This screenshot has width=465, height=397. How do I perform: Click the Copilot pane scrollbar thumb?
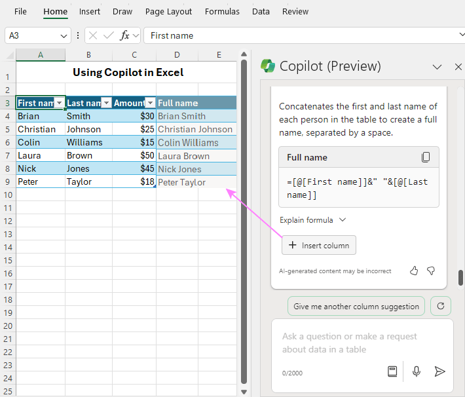(x=460, y=278)
